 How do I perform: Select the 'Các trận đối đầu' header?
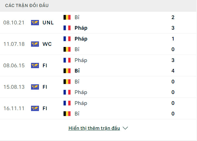[x=27, y=6]
